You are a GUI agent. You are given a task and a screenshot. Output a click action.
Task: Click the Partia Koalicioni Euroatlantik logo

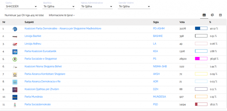15,52
